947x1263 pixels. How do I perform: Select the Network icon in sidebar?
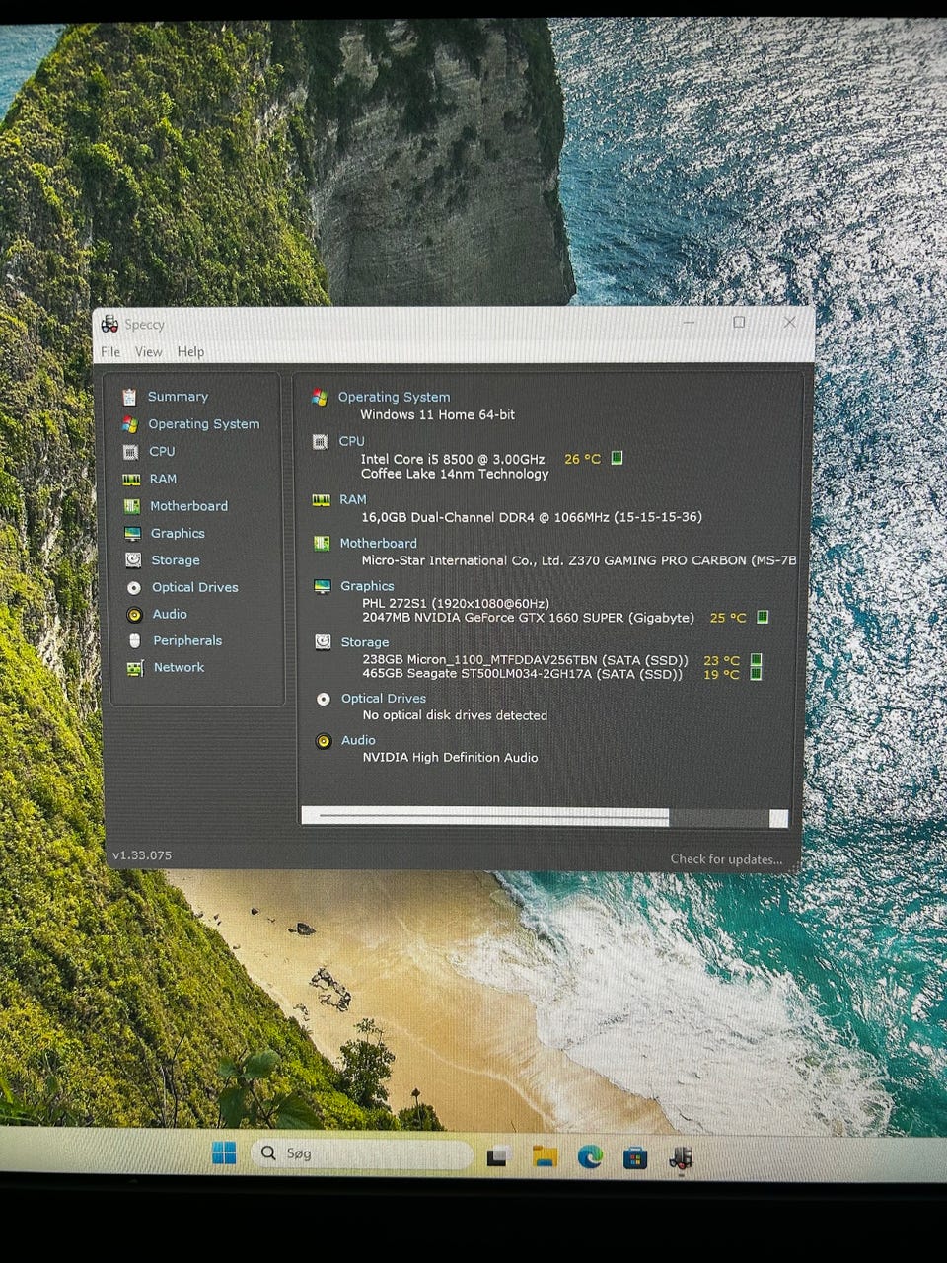point(135,668)
